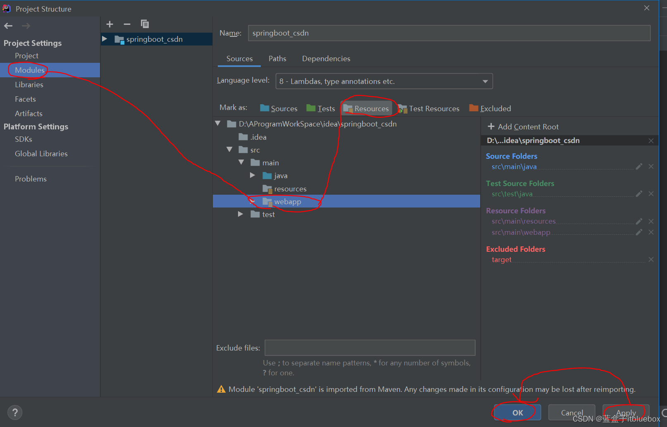Unmark src\main\webapp resource folder
Screen dimensions: 667x427
[651, 232]
